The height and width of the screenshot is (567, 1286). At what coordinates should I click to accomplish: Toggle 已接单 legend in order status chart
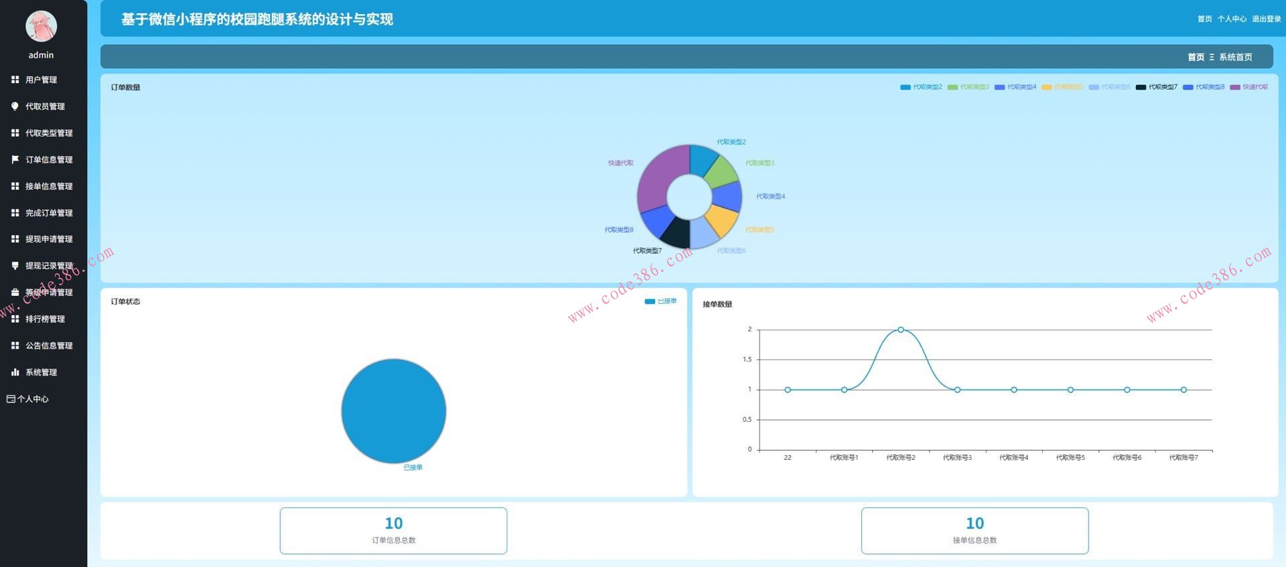(x=660, y=301)
